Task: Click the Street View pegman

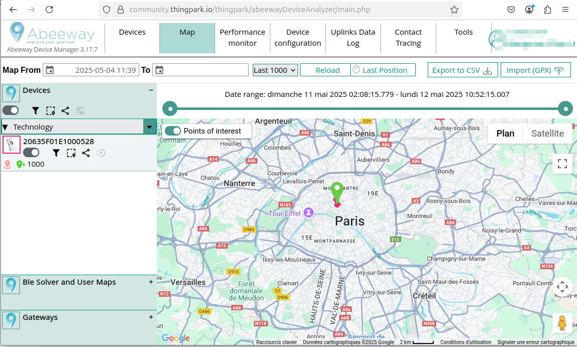Action: pyautogui.click(x=562, y=323)
